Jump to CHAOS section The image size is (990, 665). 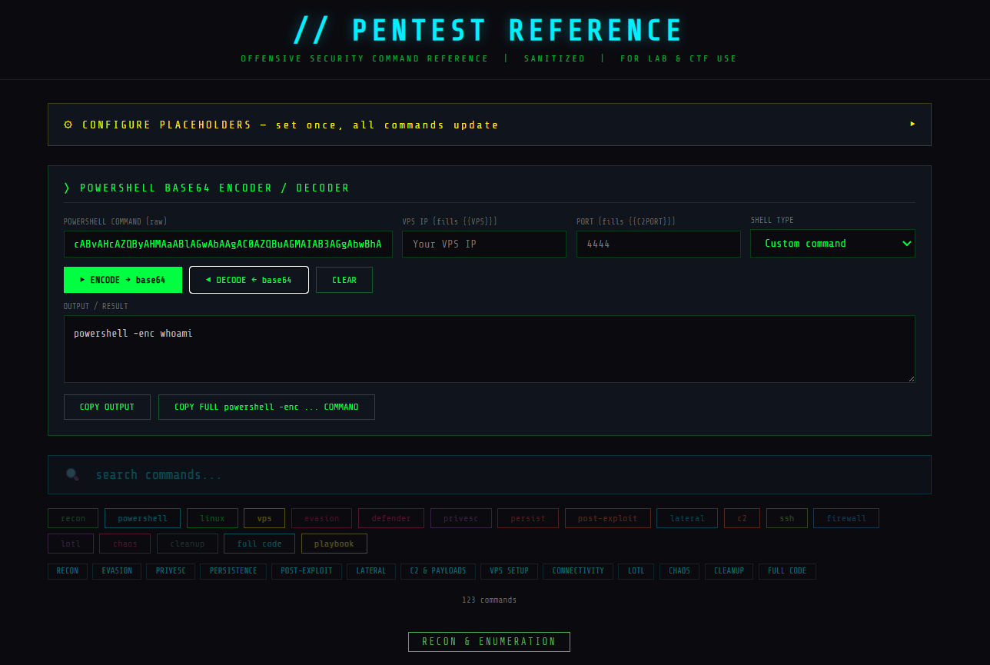click(x=679, y=571)
